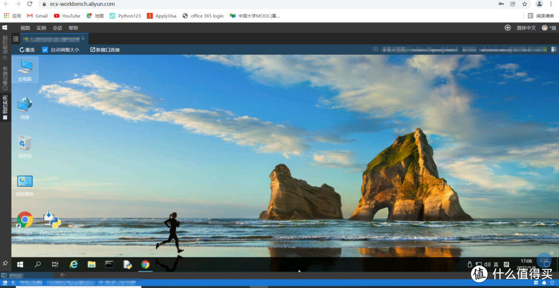
Task: Click the 回收站 Recycle Bin icon
Action: click(25, 146)
